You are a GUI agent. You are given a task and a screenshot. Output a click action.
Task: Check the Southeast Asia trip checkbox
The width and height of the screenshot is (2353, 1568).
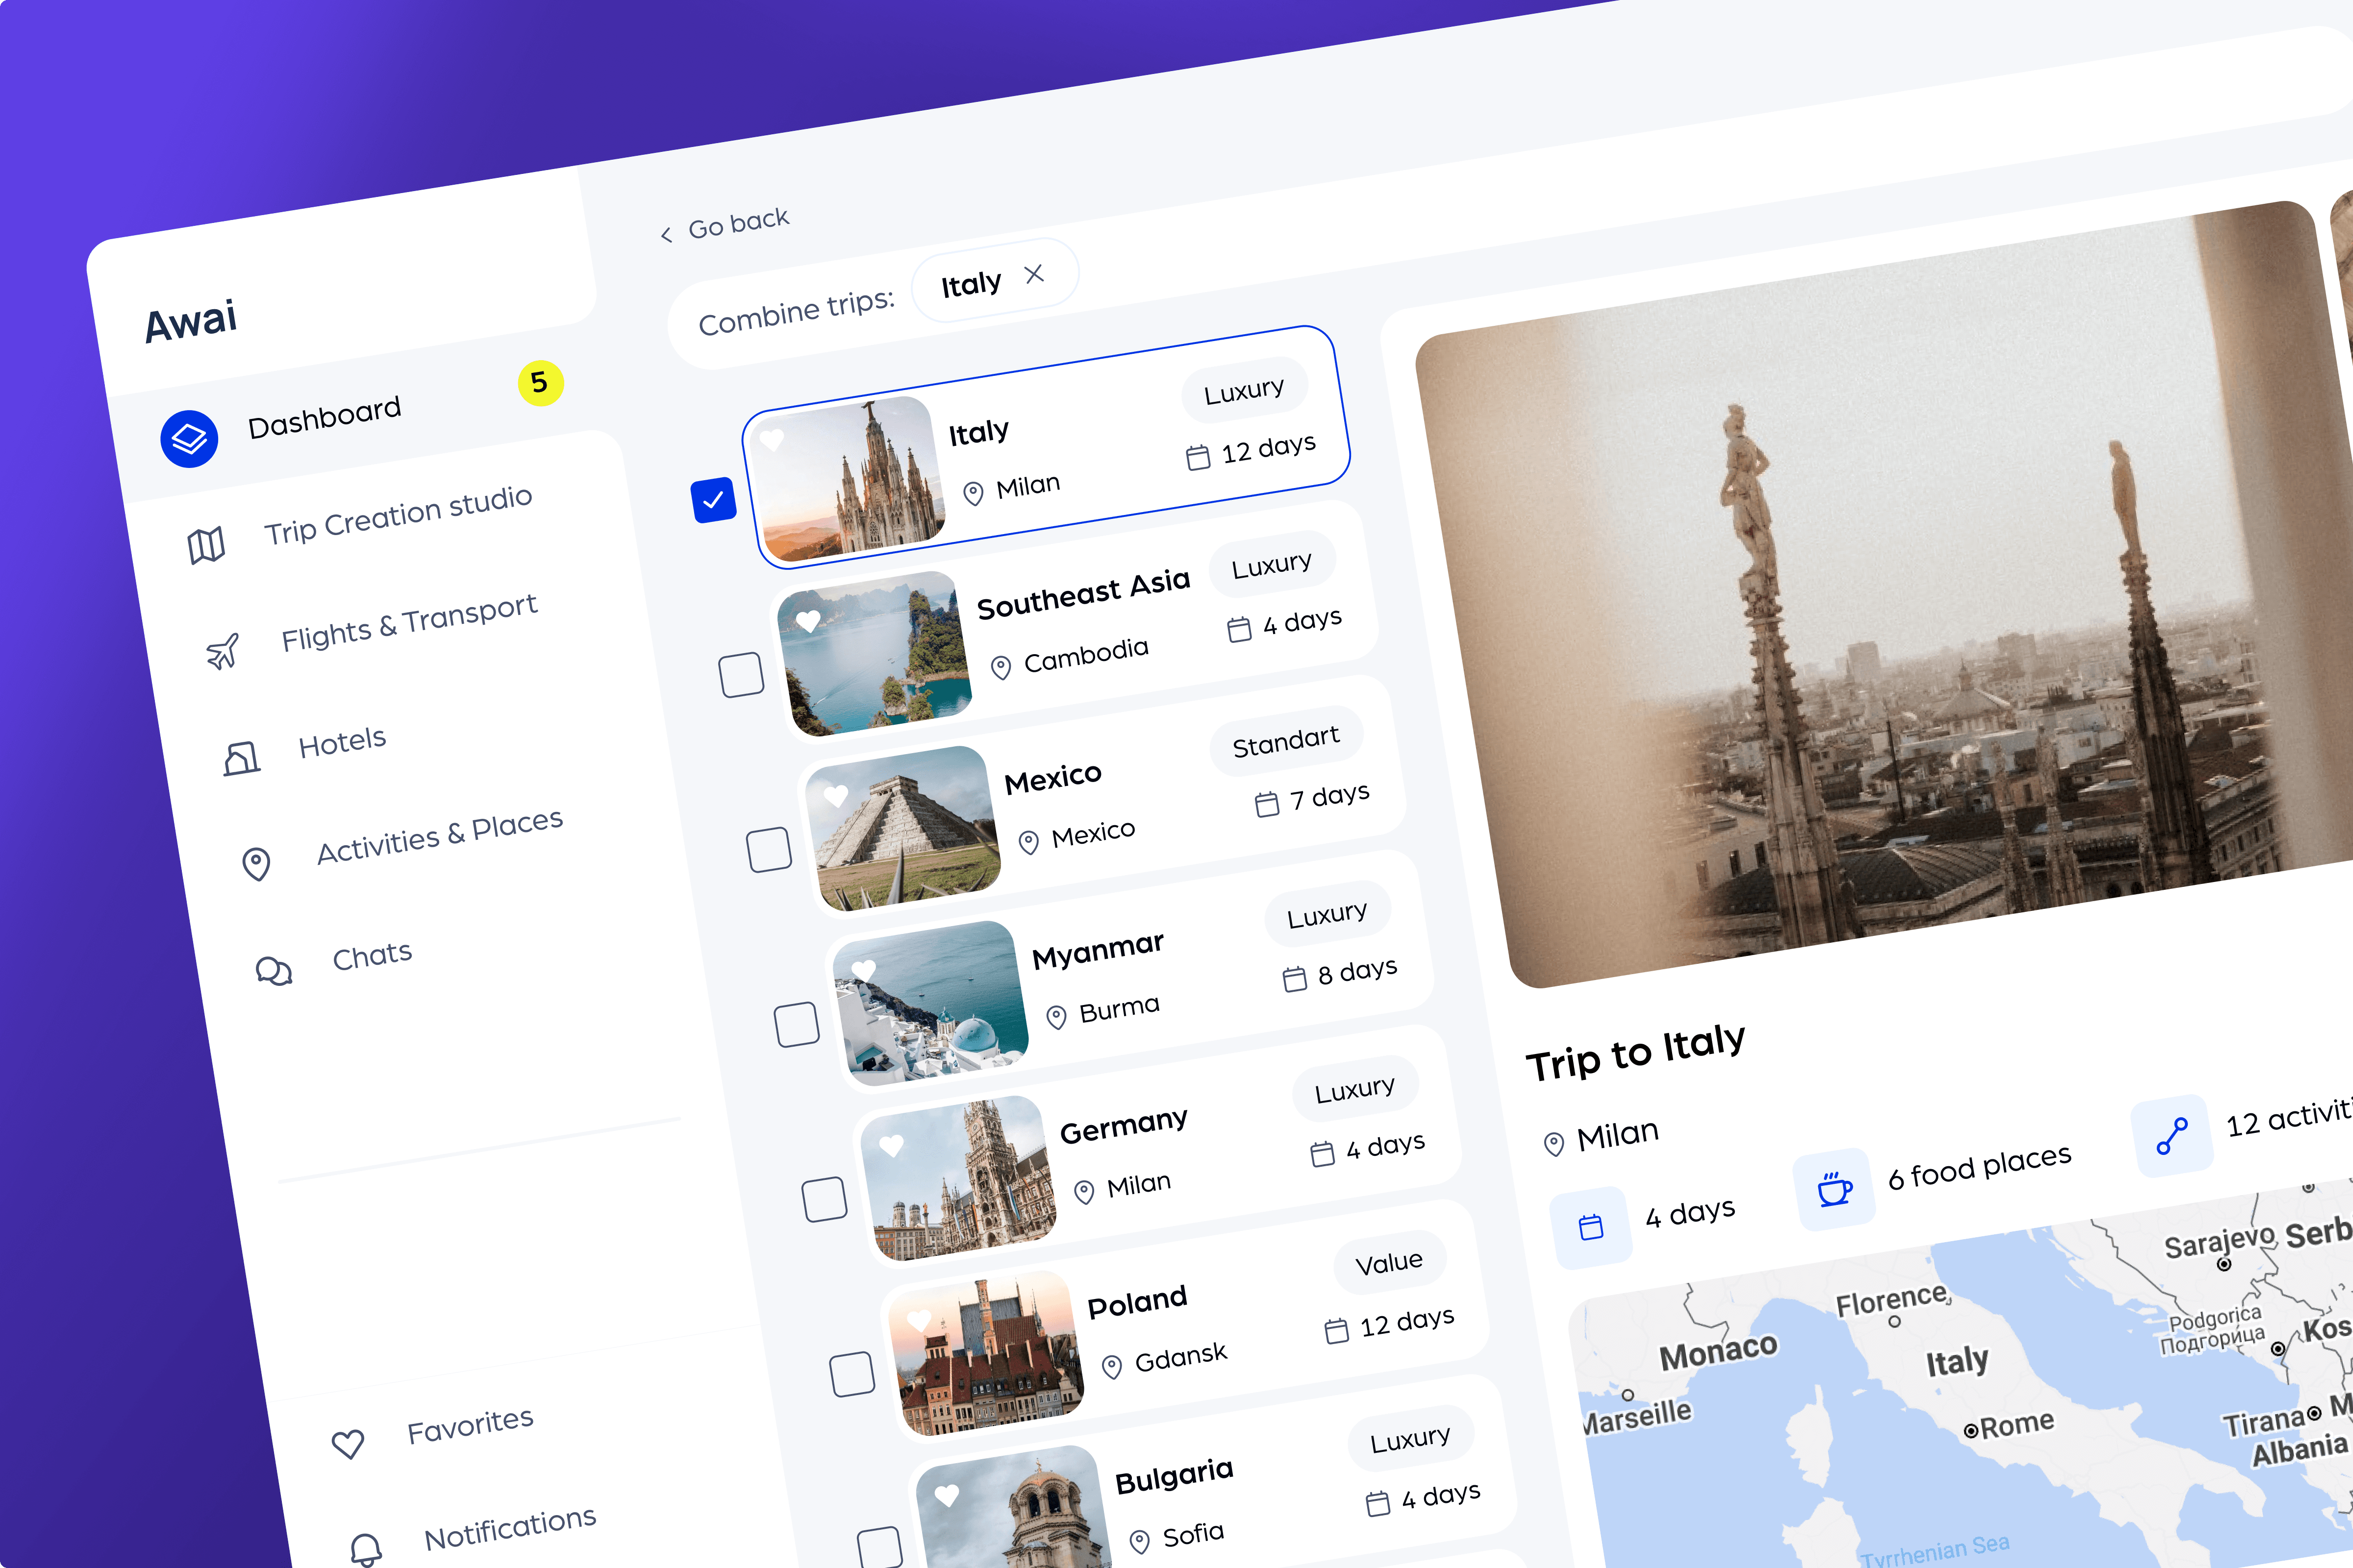point(741,675)
